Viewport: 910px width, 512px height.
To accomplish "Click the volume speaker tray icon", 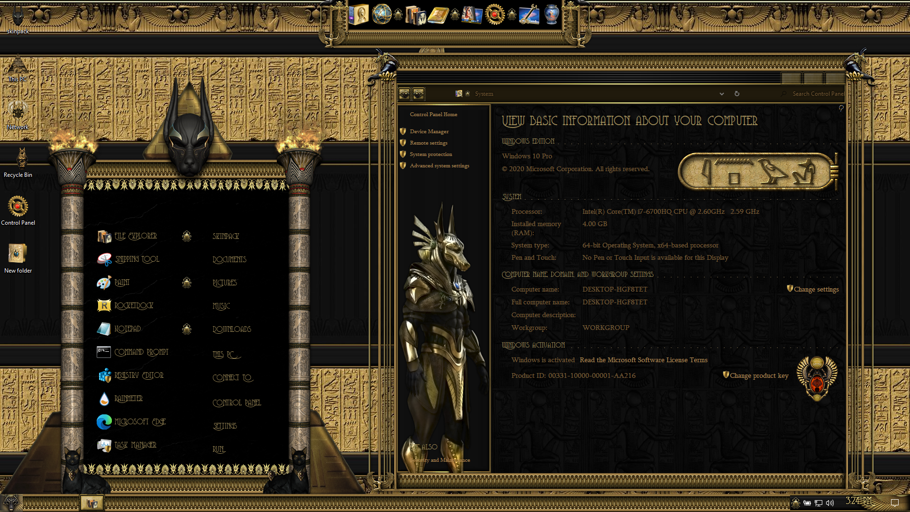I will point(830,503).
